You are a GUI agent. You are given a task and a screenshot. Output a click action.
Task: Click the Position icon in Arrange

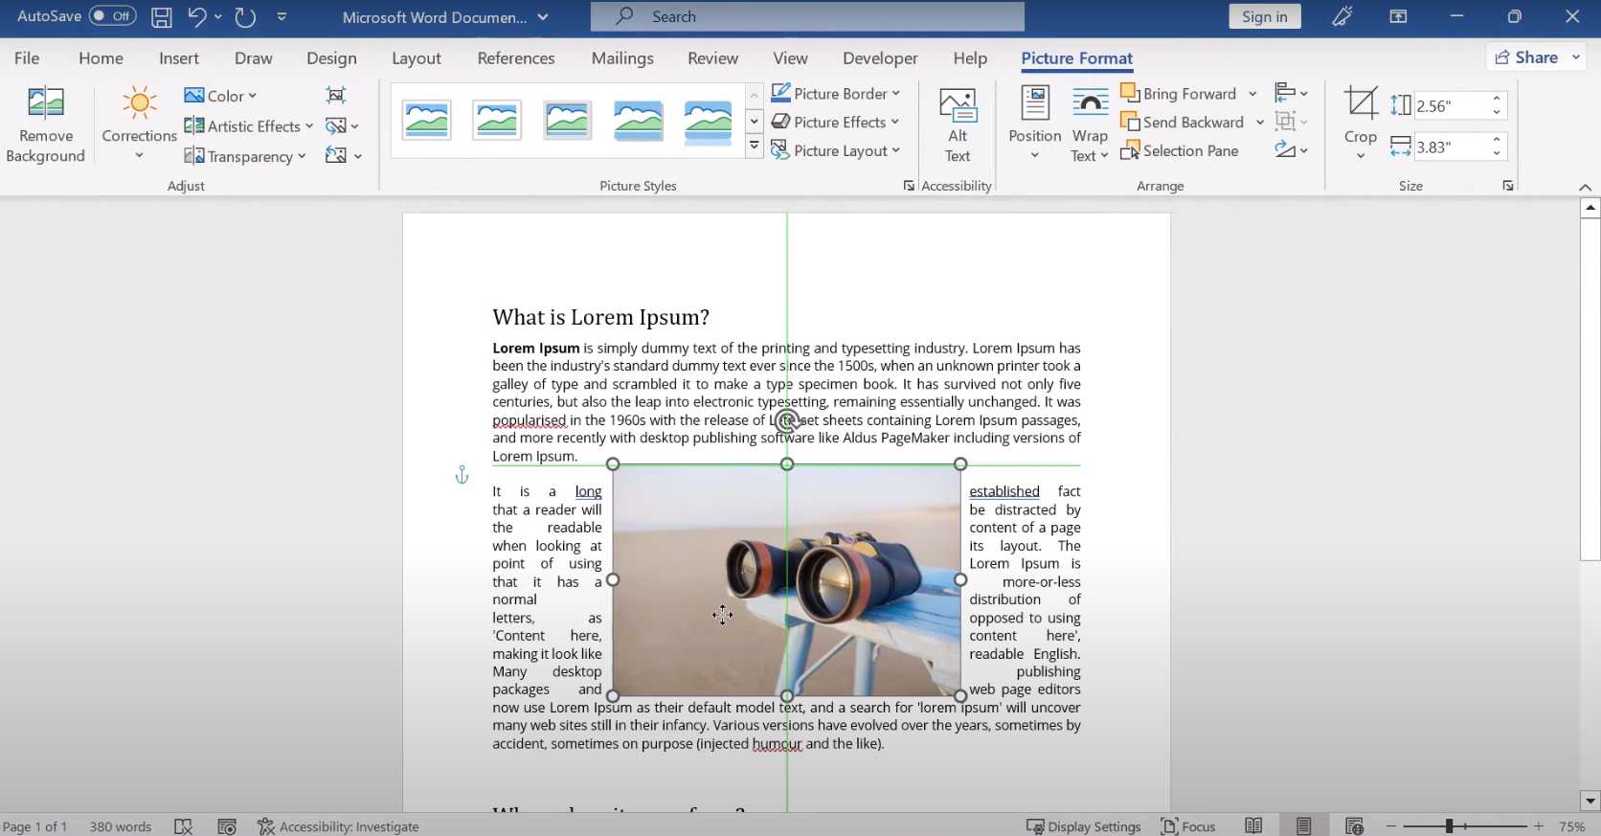coord(1034,103)
